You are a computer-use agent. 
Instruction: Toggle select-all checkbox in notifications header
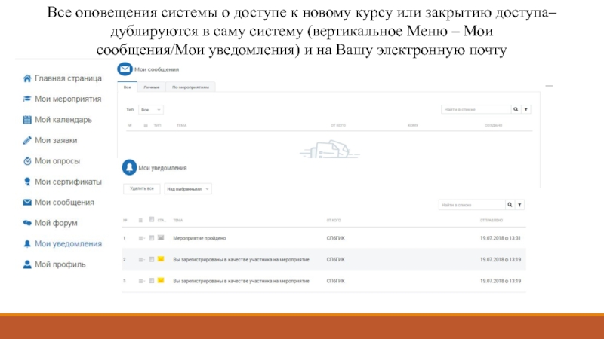(x=151, y=221)
